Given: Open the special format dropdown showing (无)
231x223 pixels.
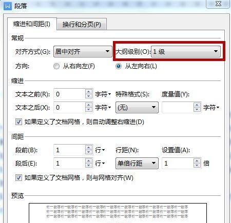Looking at the screenshot, I should click(x=137, y=107).
